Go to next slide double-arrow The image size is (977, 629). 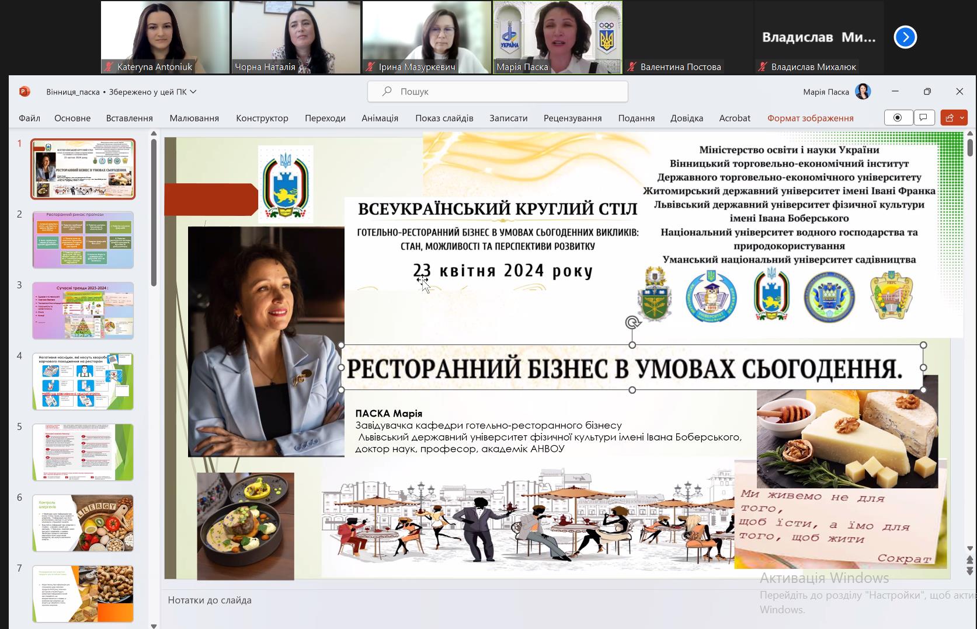click(970, 571)
